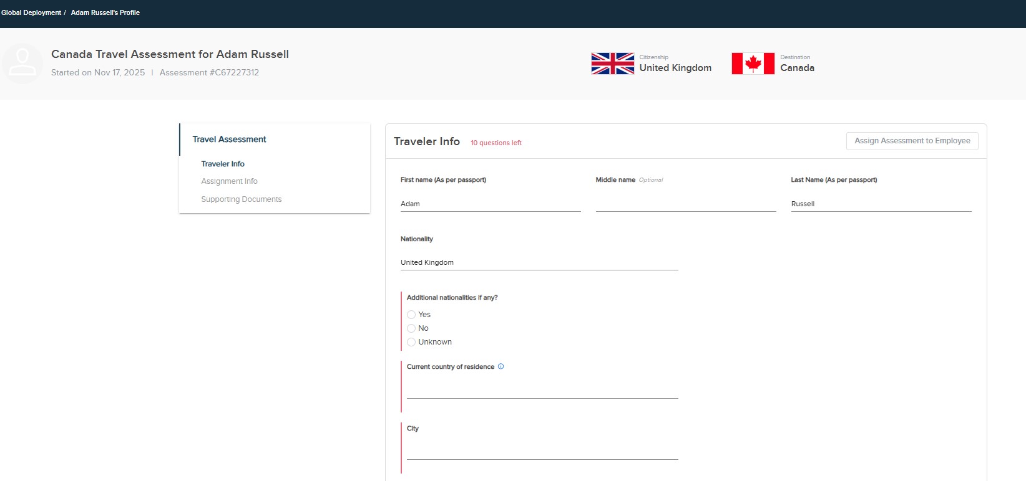This screenshot has width=1026, height=481.
Task: Click the City field
Action: pos(542,450)
